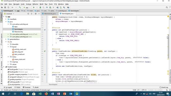Click override gutter icon beside getItemViewType

click(x=45, y=30)
